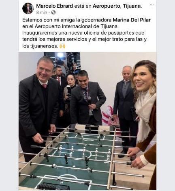The image size is (175, 191).
Task: Open the post options three-dot menu
Action: (x=152, y=5)
